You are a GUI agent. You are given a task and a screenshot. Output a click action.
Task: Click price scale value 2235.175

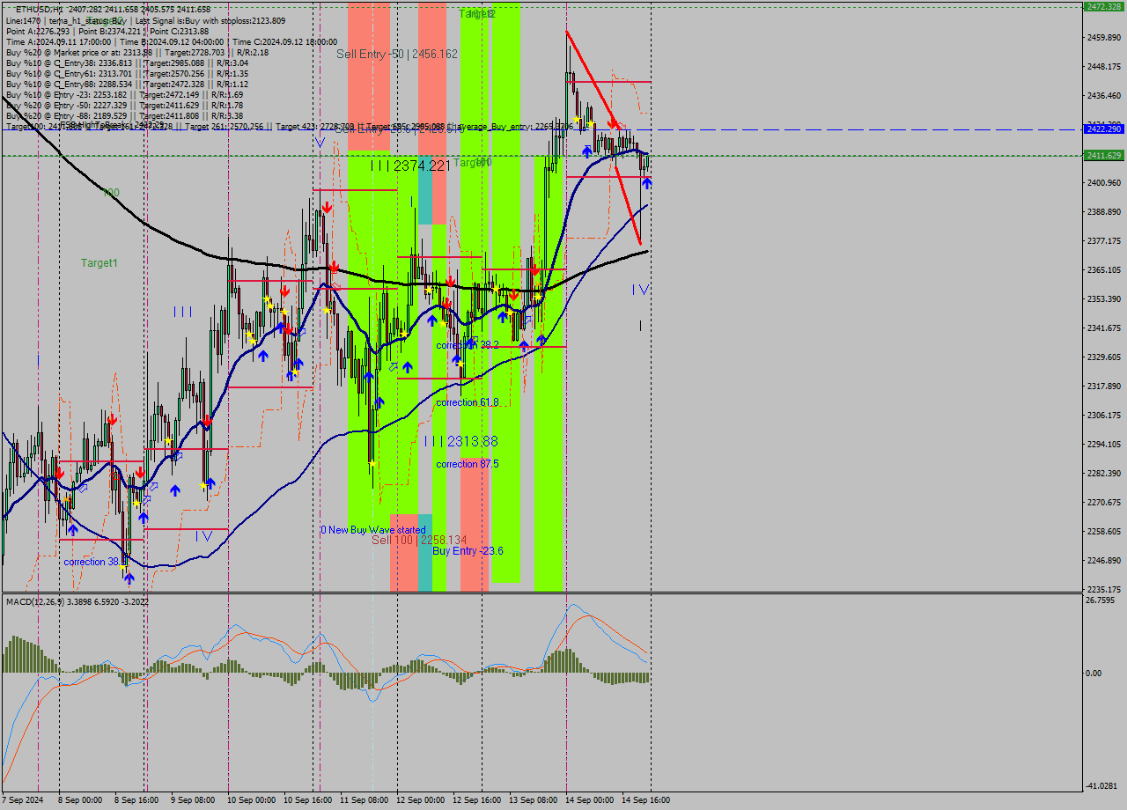point(1103,590)
